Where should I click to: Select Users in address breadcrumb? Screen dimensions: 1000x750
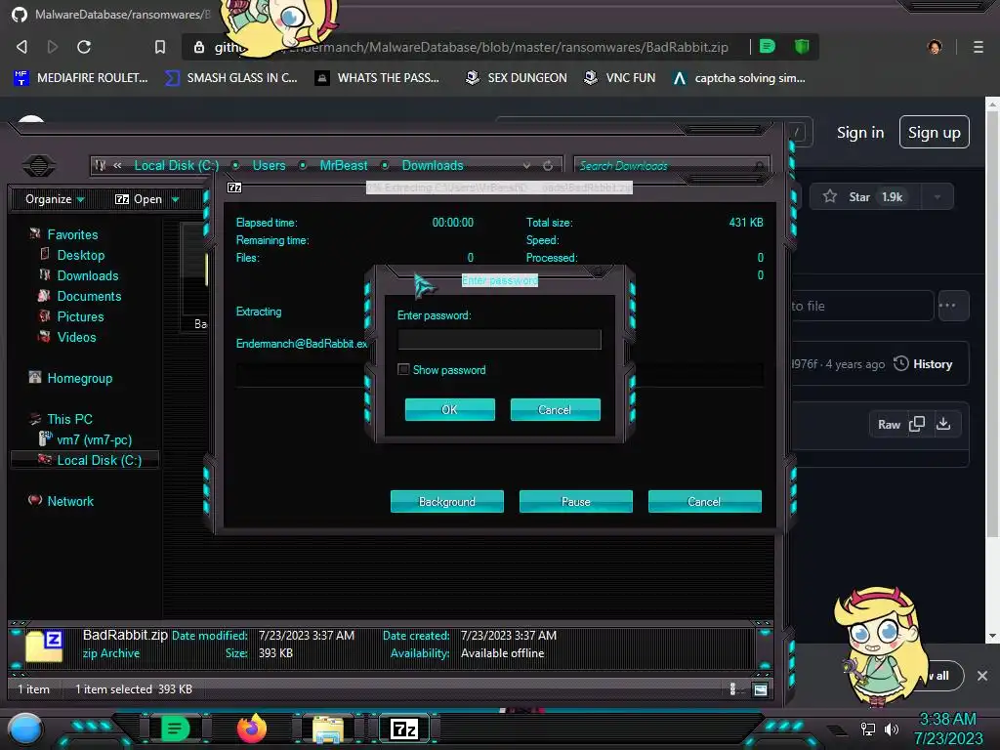tap(270, 165)
